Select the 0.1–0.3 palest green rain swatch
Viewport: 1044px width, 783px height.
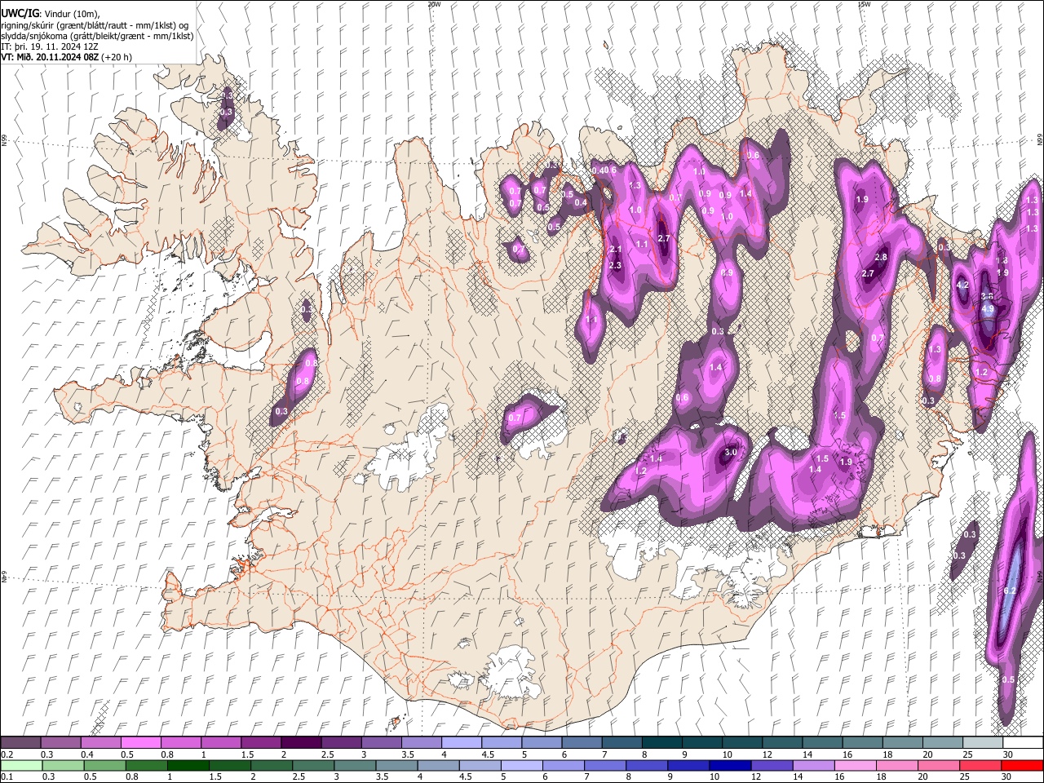[x=20, y=765]
